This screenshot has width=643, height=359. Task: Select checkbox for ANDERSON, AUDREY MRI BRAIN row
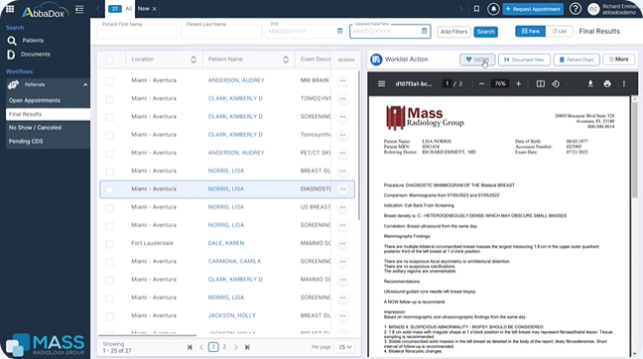109,81
